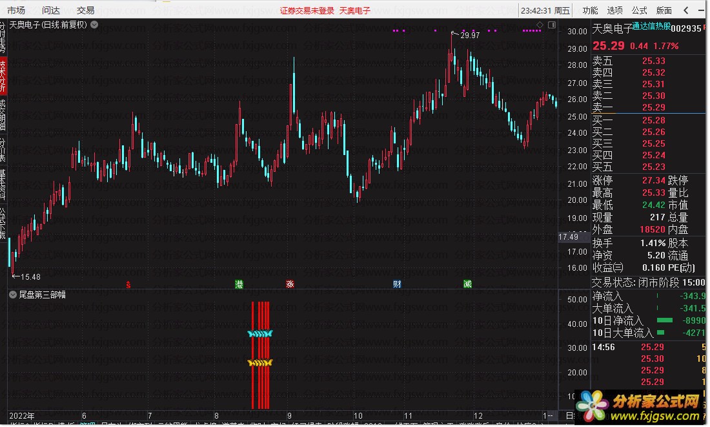The height and width of the screenshot is (427, 710).
Task: Switch to 成交明细 sidebar tab
Action: 3,115
